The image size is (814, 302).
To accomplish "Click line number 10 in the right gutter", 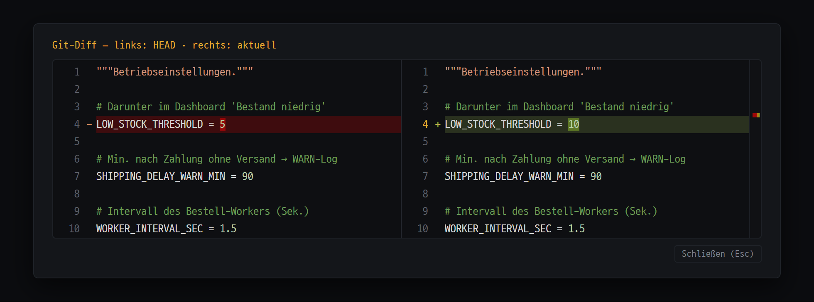I will click(x=423, y=229).
